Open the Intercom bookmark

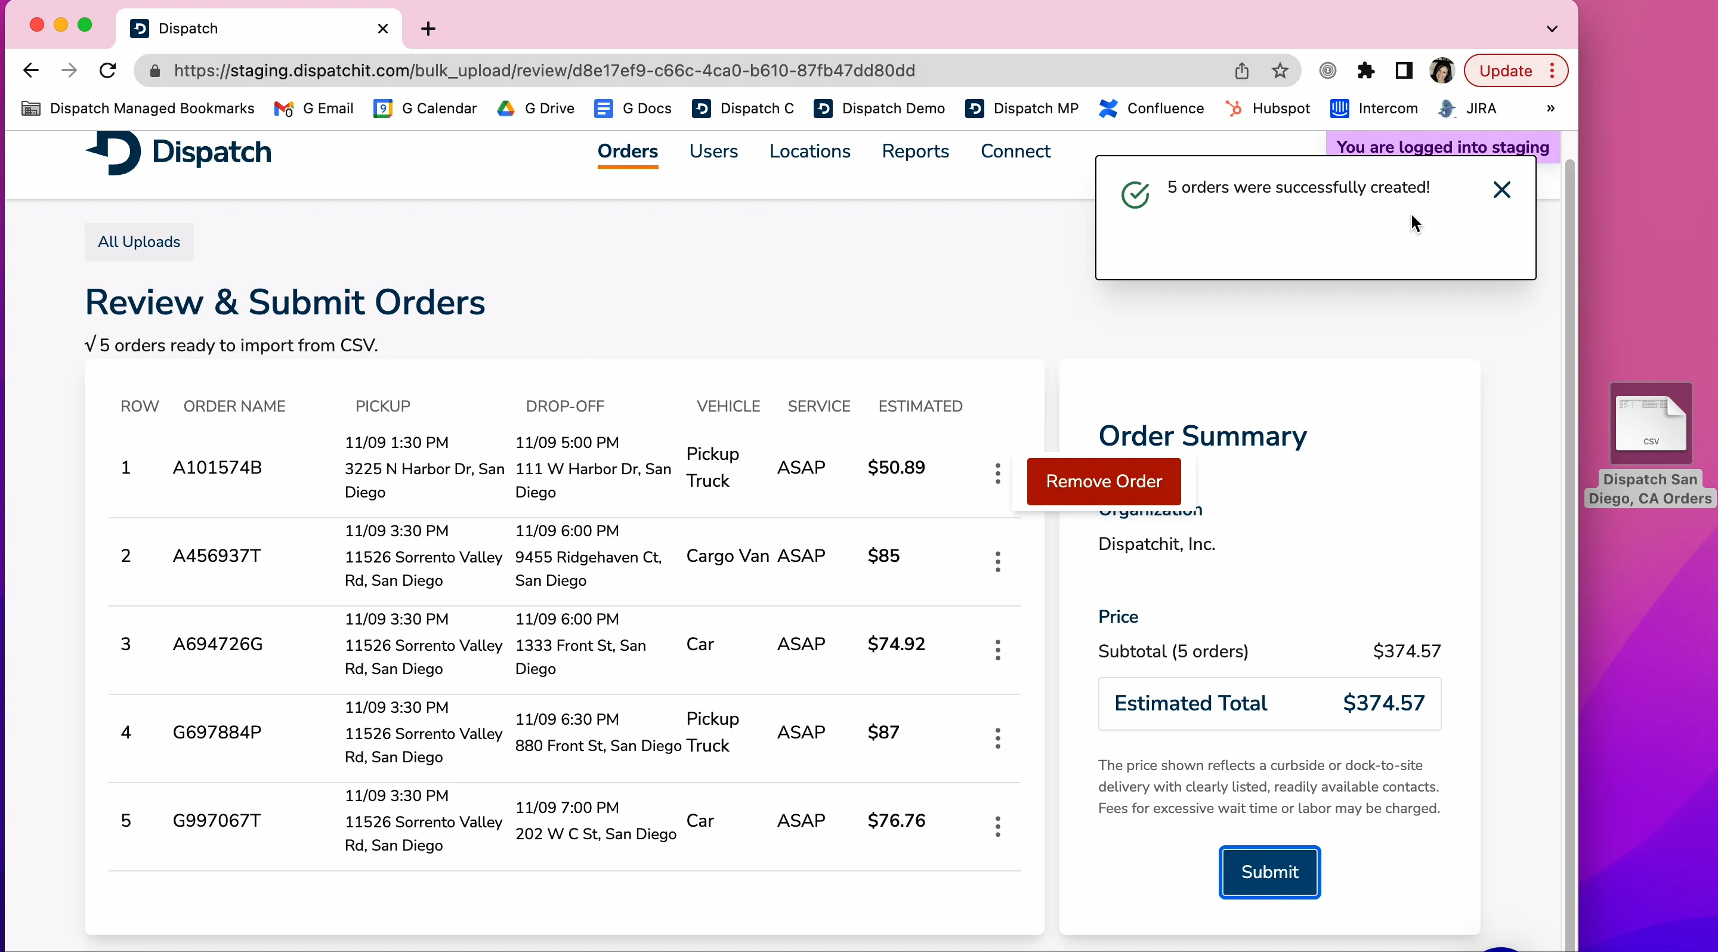click(x=1374, y=108)
